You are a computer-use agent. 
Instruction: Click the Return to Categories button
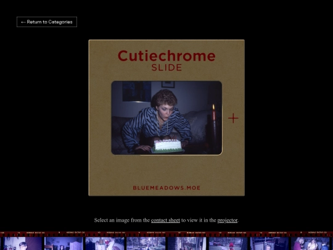[47, 22]
